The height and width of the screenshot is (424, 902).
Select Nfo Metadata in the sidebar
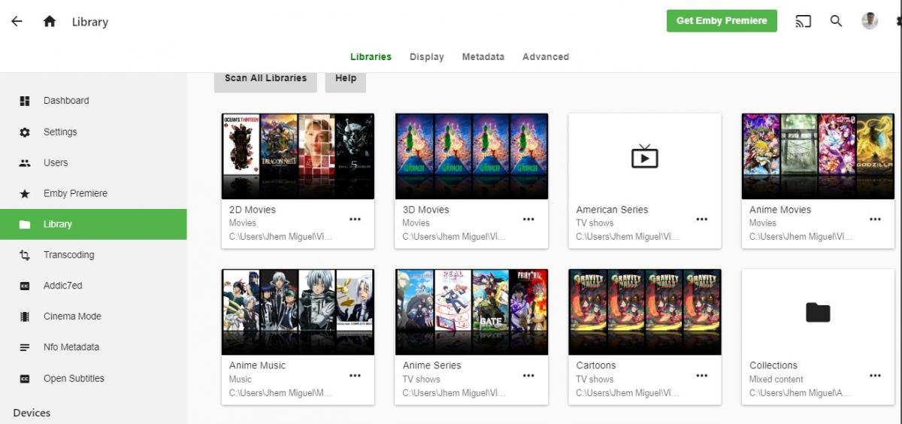[93, 348]
